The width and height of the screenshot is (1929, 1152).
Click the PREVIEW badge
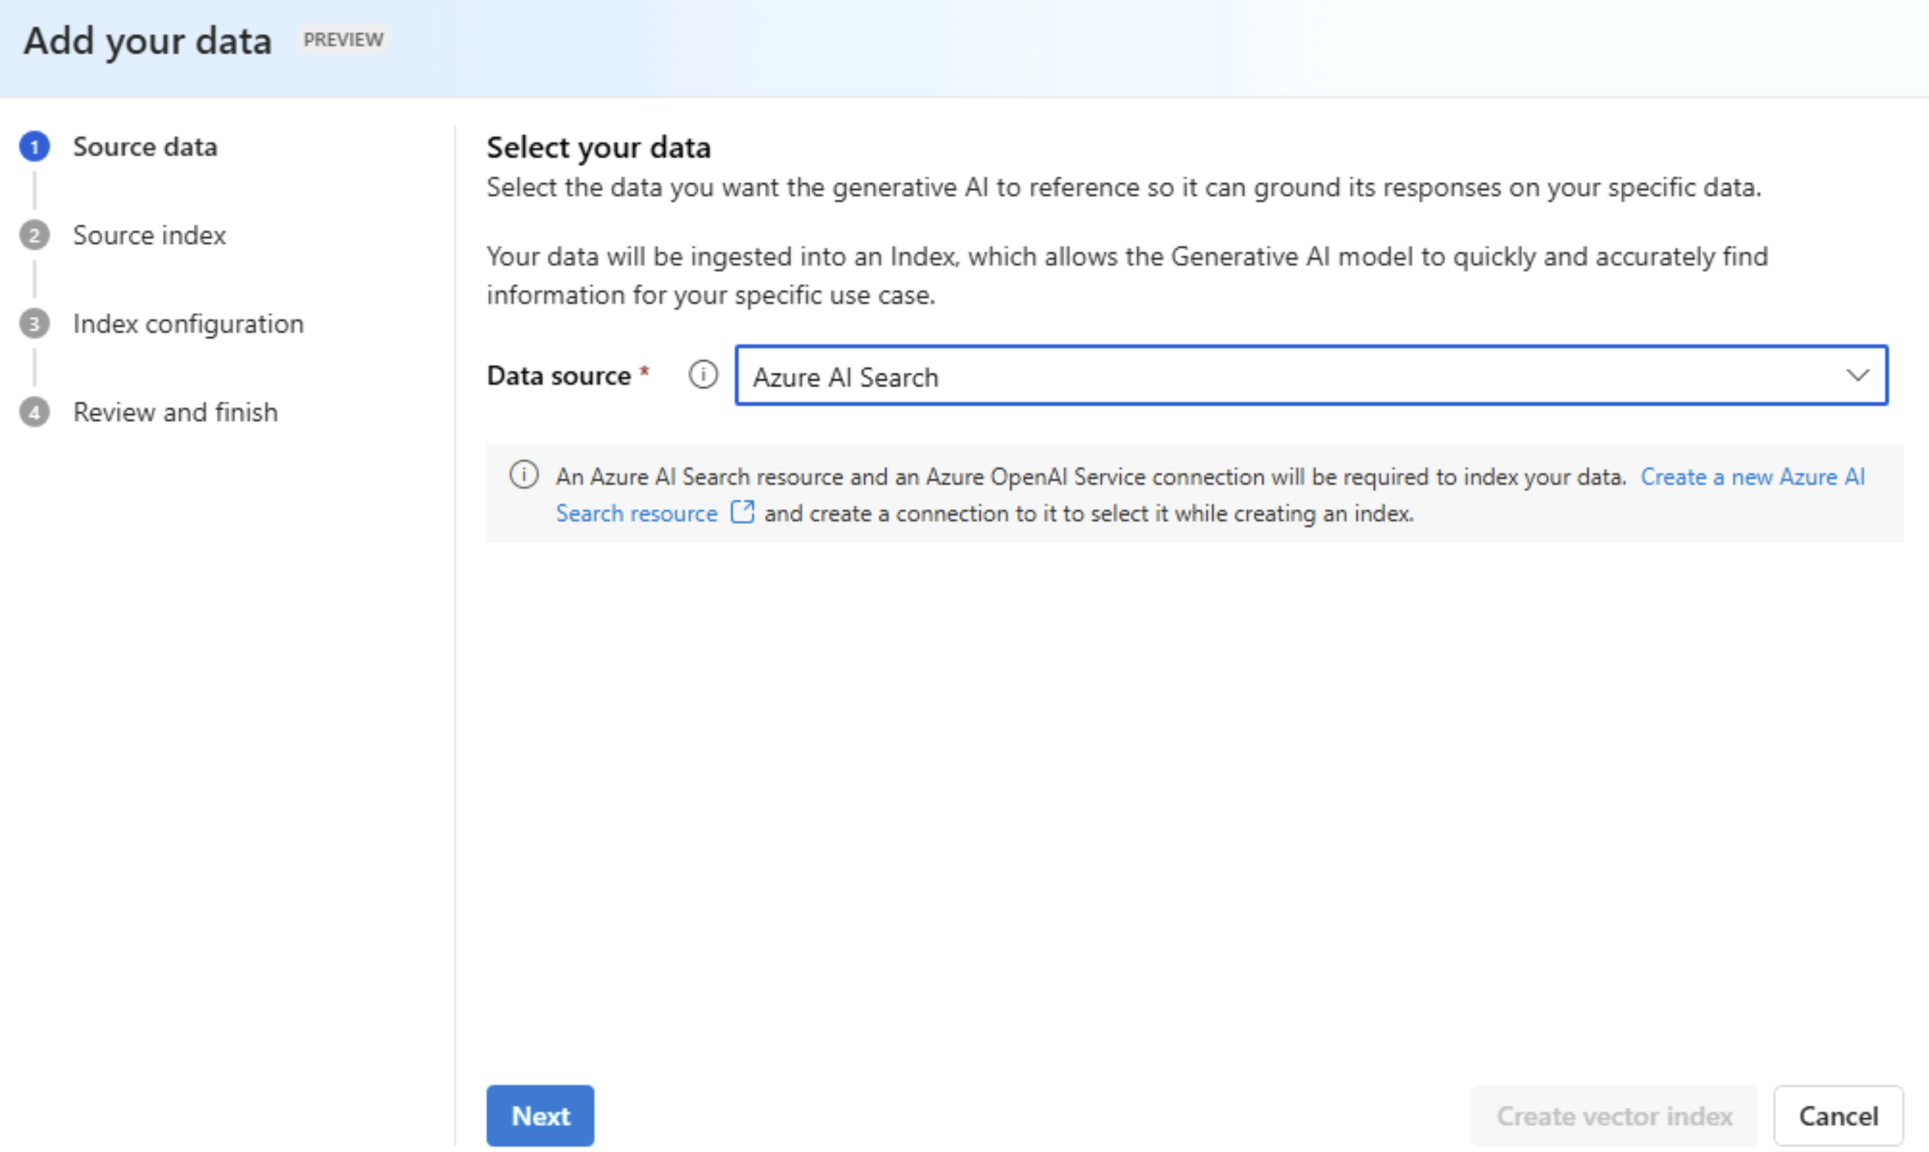[x=343, y=39]
